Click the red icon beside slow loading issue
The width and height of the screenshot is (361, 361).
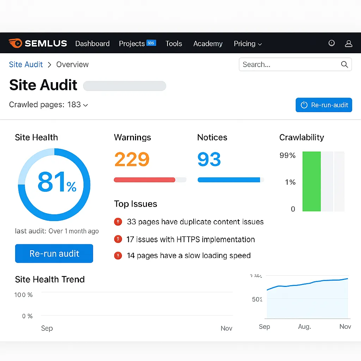pos(118,256)
